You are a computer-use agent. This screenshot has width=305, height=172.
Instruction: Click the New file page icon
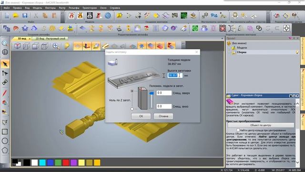pos(7,15)
